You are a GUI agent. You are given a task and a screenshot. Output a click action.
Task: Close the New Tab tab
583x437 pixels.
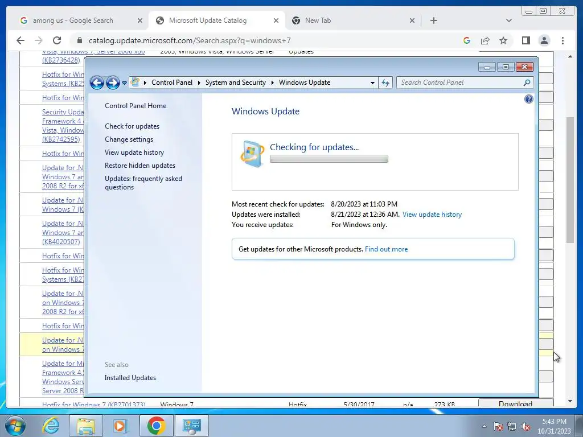[412, 21]
